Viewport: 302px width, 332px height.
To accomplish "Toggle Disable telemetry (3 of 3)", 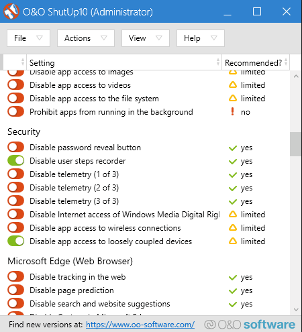I will [x=15, y=201].
